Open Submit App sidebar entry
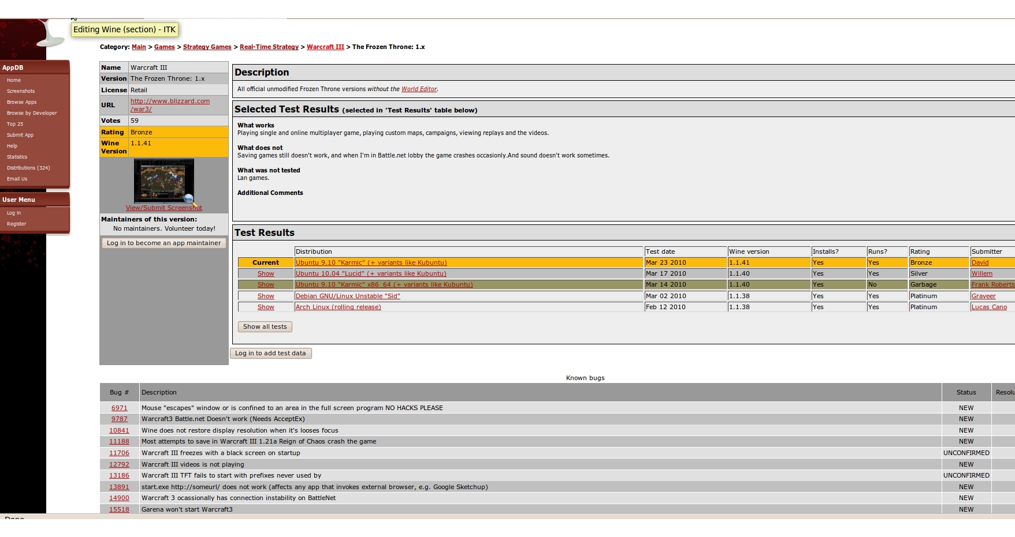Viewport: 1015px width, 537px height. coord(20,135)
